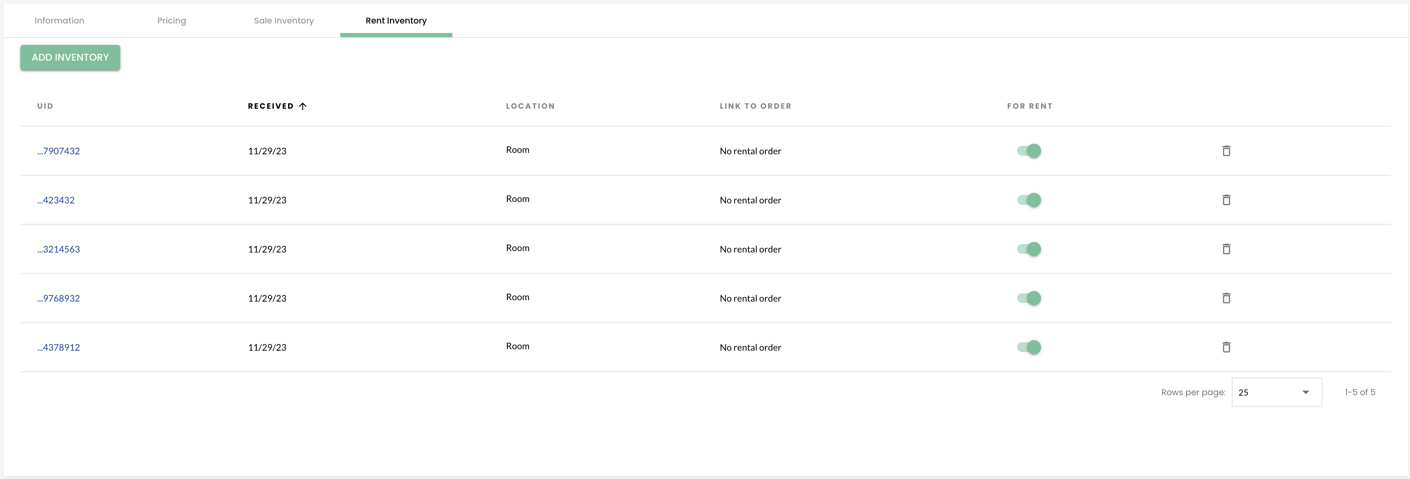1410x479 pixels.
Task: Switch to the Information tab
Action: 59,20
